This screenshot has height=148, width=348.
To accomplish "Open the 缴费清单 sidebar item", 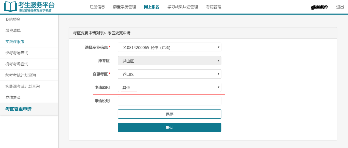I will coord(13,30).
